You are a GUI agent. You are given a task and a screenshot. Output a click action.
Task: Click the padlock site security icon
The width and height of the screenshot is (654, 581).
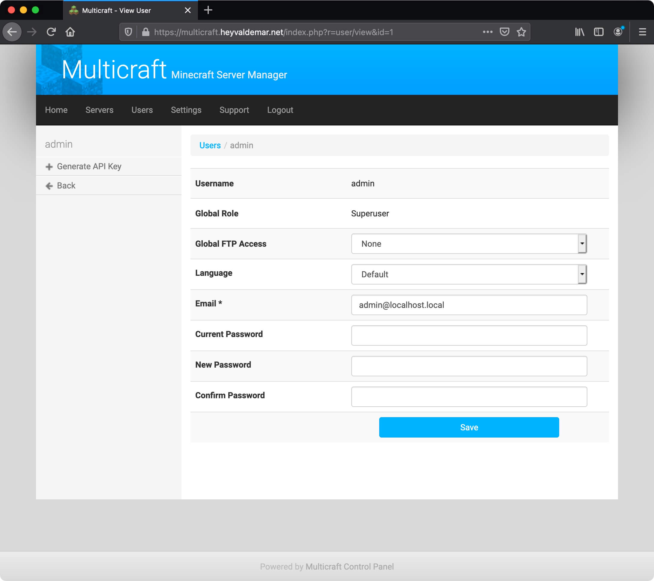pyautogui.click(x=145, y=32)
